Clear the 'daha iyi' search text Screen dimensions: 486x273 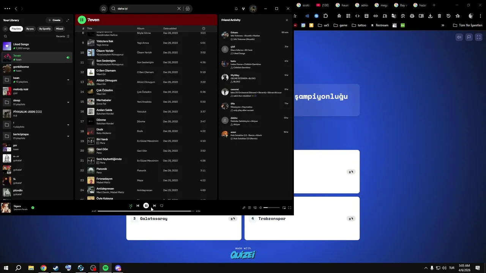(x=179, y=8)
